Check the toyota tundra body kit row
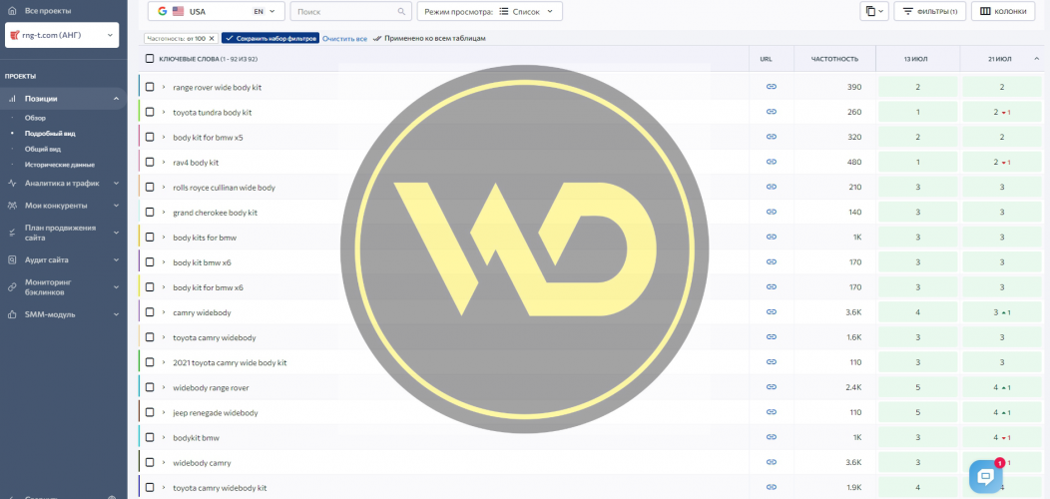Viewport: 1050px width, 499px height. (x=150, y=112)
